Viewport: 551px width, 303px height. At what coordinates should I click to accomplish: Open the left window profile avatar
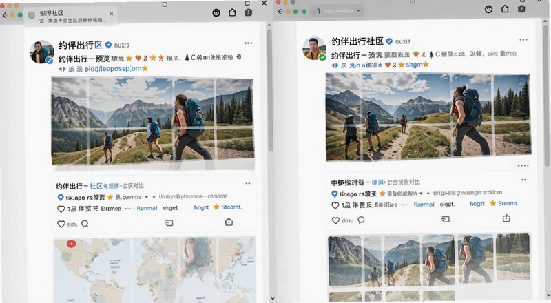[x=41, y=52]
